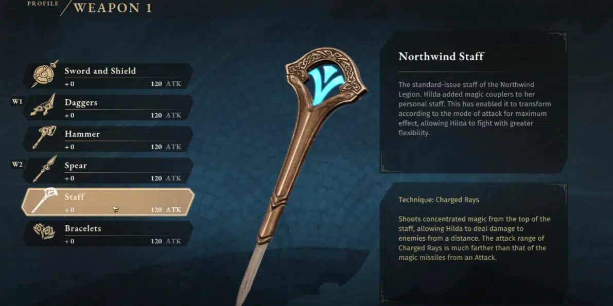Click the Bracelets weapon icon
This screenshot has width=613, height=306.
coord(43,232)
